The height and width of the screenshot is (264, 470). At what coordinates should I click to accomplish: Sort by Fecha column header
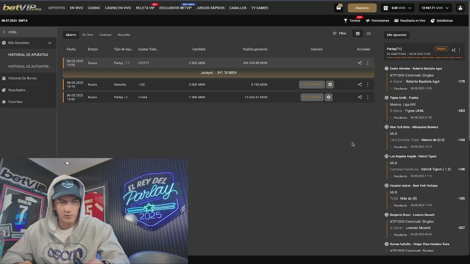click(71, 49)
